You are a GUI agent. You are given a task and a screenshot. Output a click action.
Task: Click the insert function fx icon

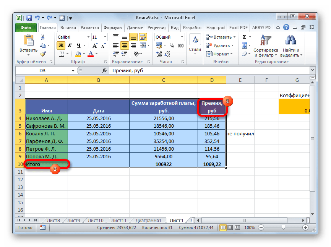(104, 71)
